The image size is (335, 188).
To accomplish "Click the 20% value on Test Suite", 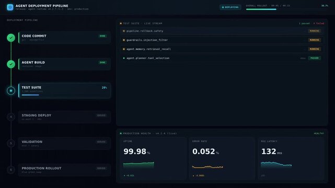I will [104, 88].
